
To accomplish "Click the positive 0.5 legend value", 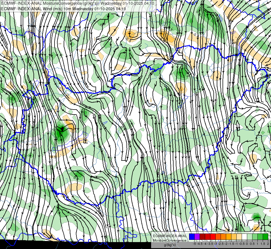I will [252, 244].
